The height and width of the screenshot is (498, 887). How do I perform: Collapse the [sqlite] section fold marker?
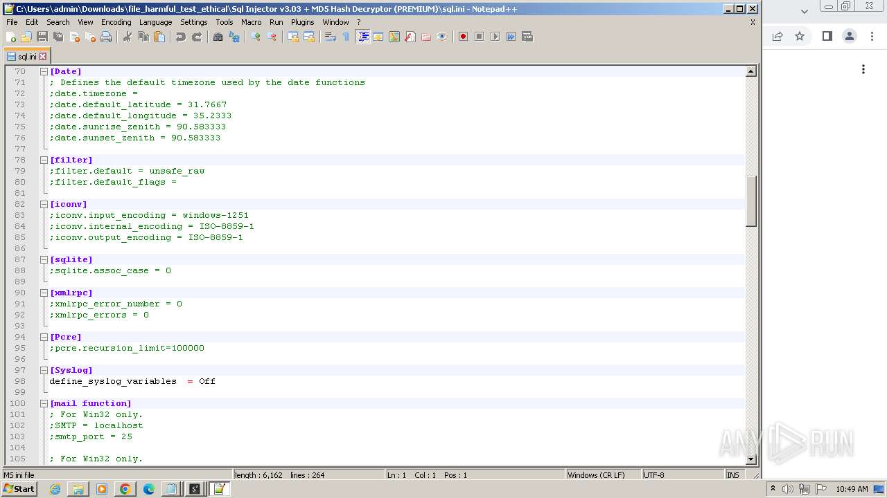tap(44, 259)
